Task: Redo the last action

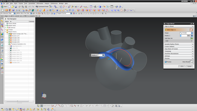Action: [x=33, y=7]
